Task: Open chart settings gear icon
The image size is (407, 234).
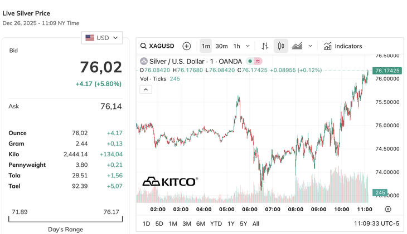Action: 388,209
